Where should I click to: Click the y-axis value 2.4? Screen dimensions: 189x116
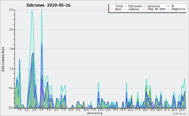click(x=11, y=29)
